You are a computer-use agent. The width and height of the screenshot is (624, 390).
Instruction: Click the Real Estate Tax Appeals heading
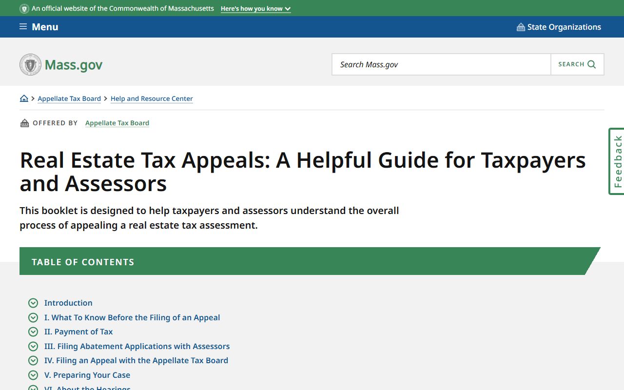pos(303,172)
